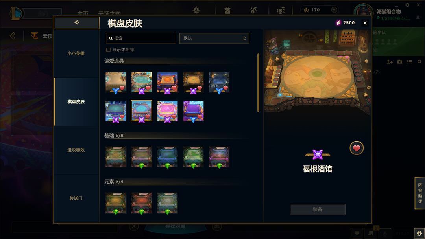Open the add friend icon
Image resolution: width=425 pixels, height=239 pixels.
pyautogui.click(x=390, y=62)
